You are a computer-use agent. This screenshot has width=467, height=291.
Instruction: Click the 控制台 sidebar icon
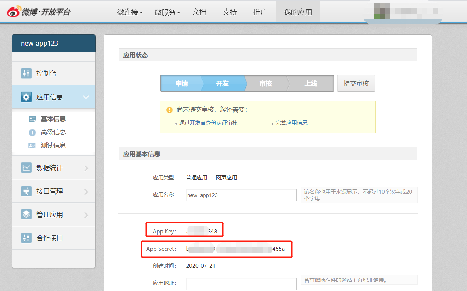click(x=26, y=73)
